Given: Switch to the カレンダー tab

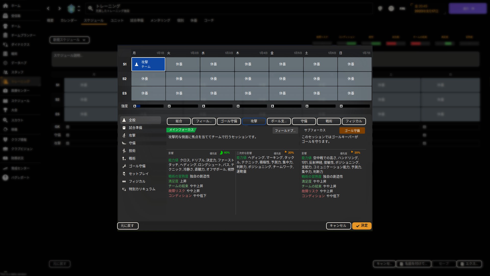Looking at the screenshot, I should (69, 20).
